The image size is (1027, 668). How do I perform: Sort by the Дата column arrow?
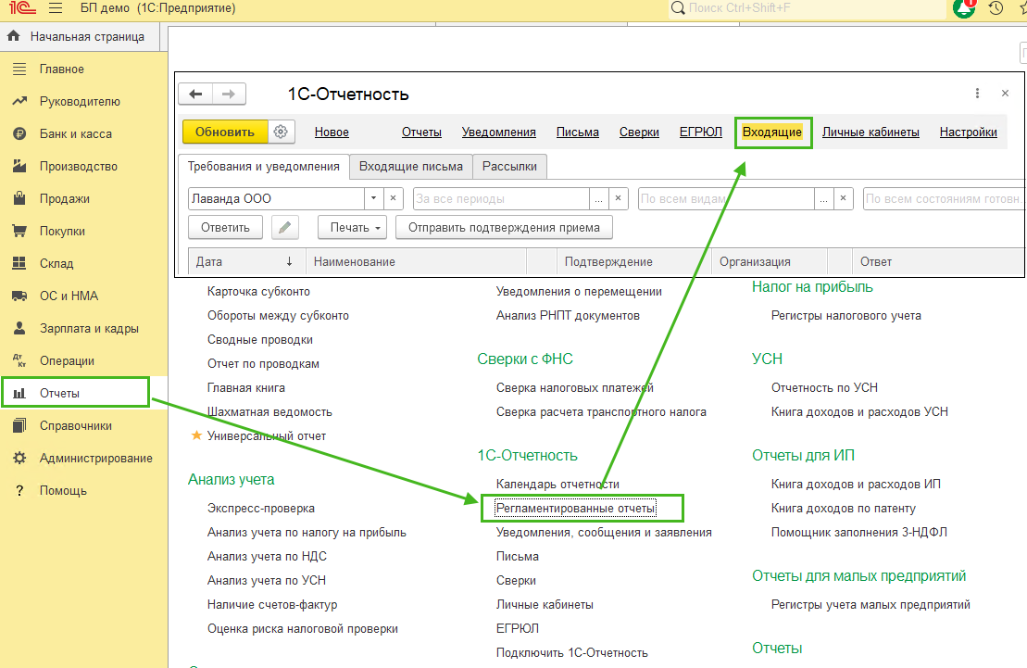(x=289, y=261)
